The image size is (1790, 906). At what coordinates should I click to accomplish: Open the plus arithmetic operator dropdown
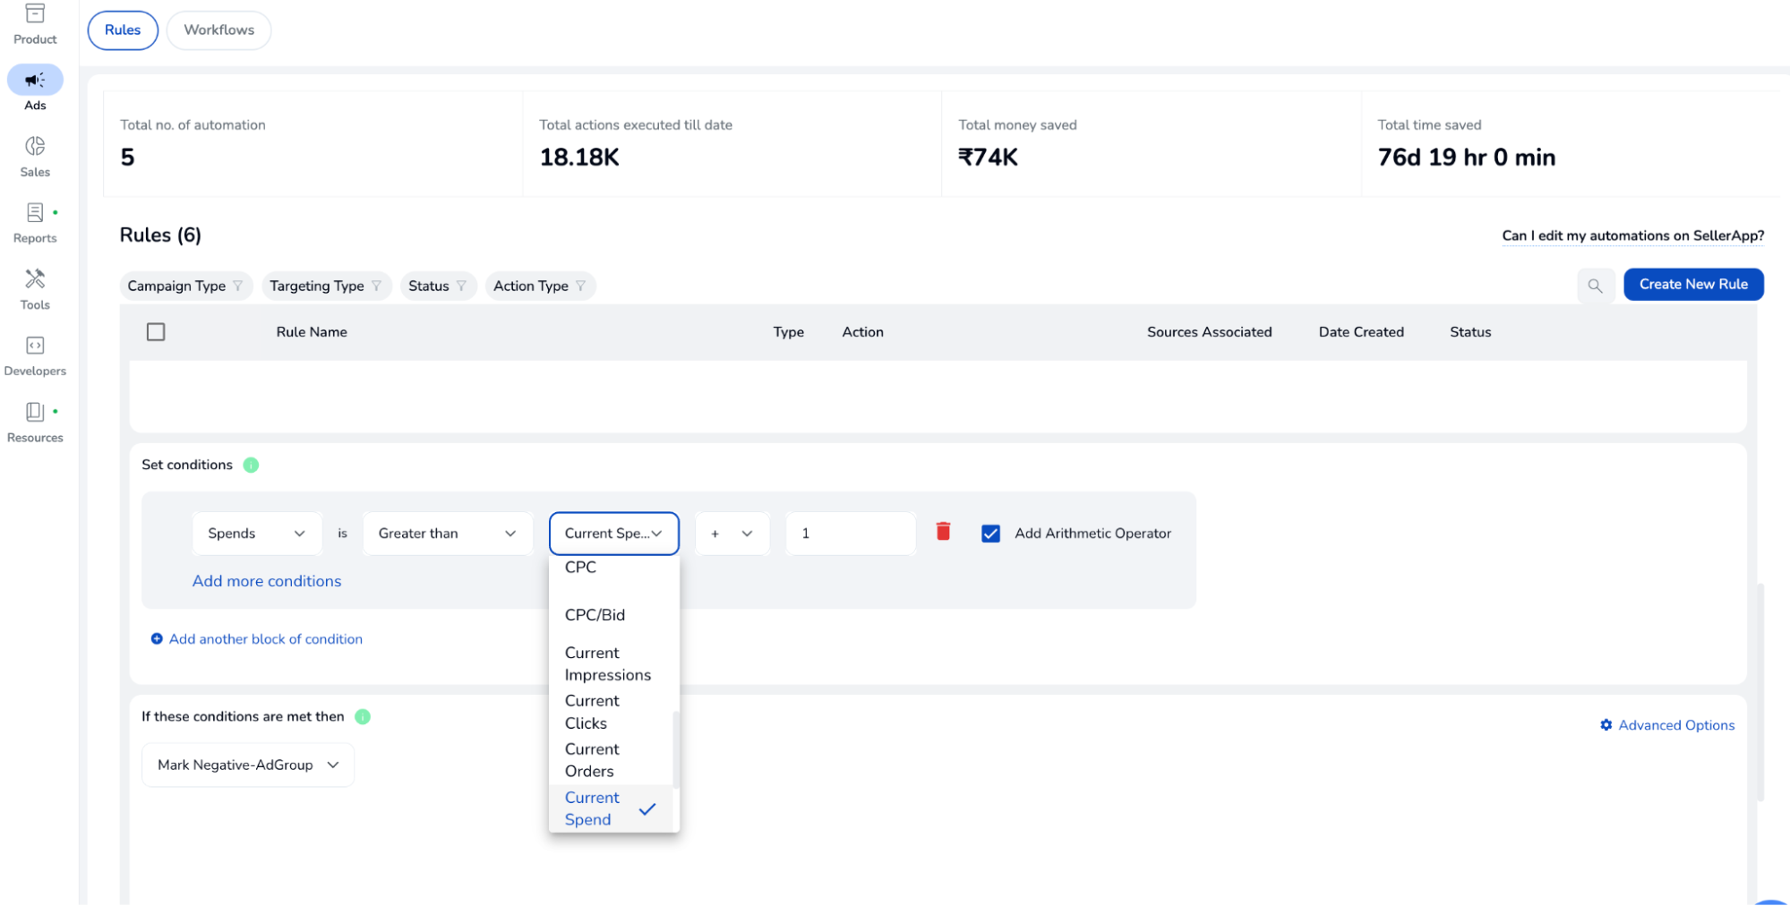click(x=732, y=534)
